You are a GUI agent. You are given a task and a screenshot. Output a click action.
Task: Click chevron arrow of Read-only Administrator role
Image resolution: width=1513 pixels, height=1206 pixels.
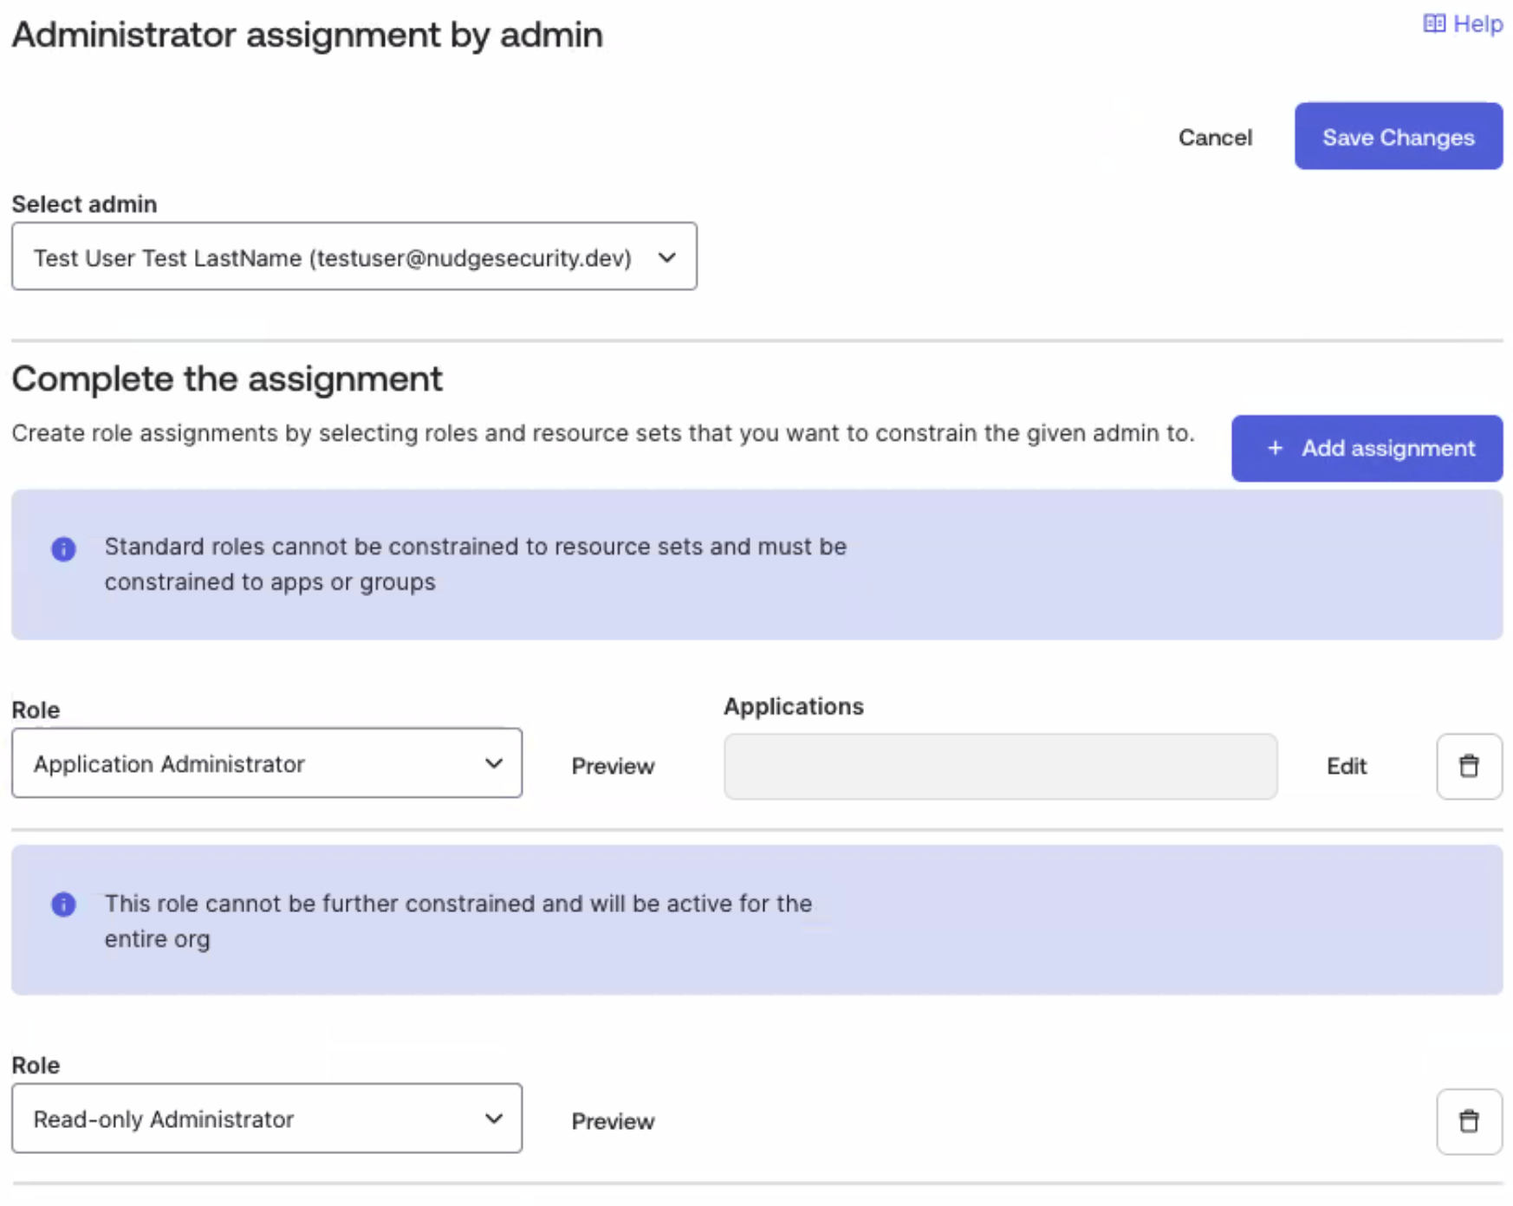click(x=494, y=1118)
